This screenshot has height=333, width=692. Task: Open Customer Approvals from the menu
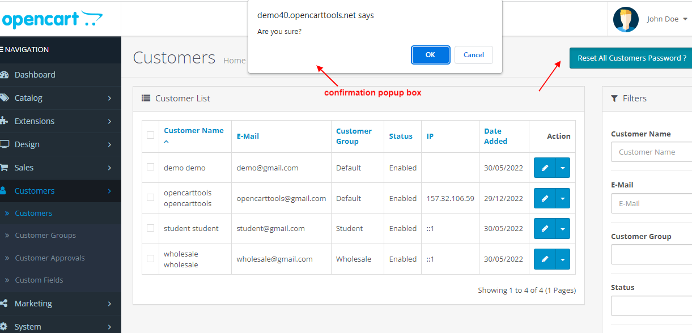pos(49,257)
